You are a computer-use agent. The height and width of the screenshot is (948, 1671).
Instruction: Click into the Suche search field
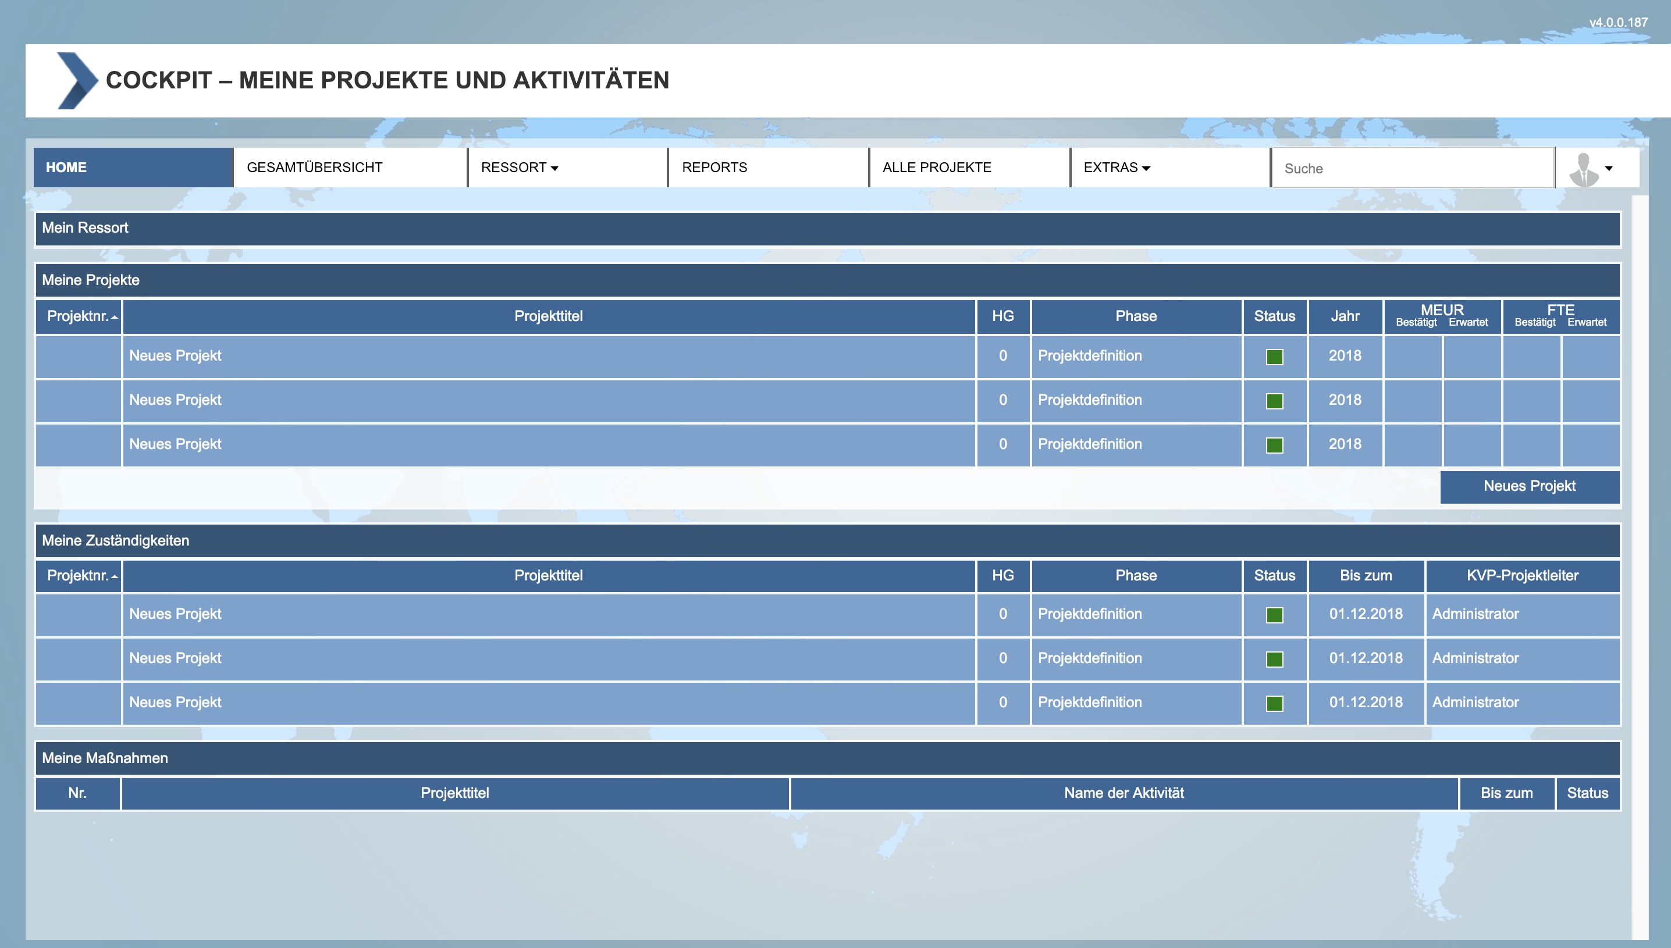pos(1412,169)
